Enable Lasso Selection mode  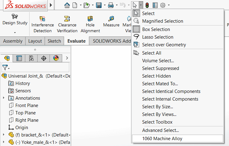click(158, 37)
